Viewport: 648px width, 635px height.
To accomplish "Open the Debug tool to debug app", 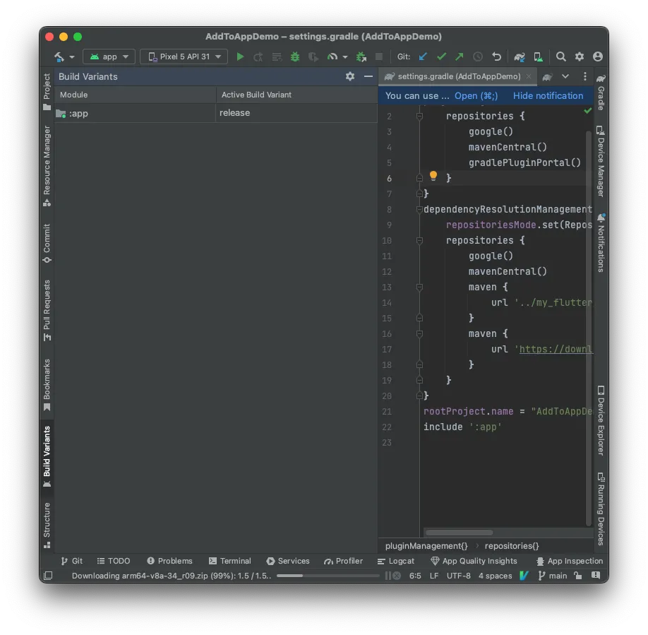I will tap(295, 57).
